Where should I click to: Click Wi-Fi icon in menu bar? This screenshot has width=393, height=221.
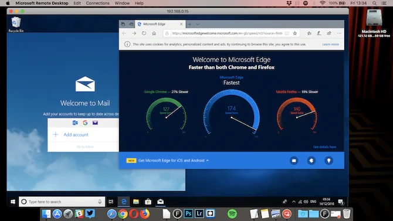[x=323, y=4]
